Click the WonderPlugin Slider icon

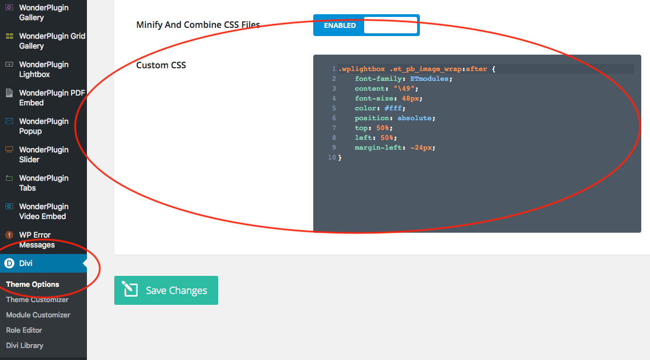coord(9,150)
